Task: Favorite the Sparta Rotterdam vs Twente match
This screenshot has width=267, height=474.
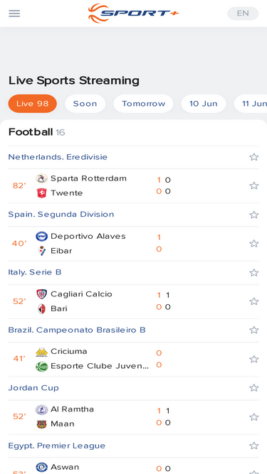Action: [254, 185]
